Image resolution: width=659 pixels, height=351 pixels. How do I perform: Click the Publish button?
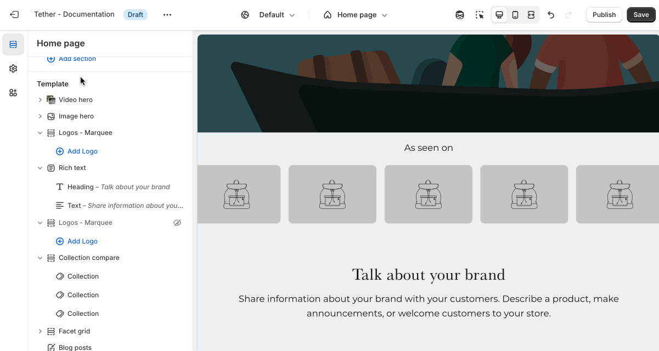click(x=604, y=15)
